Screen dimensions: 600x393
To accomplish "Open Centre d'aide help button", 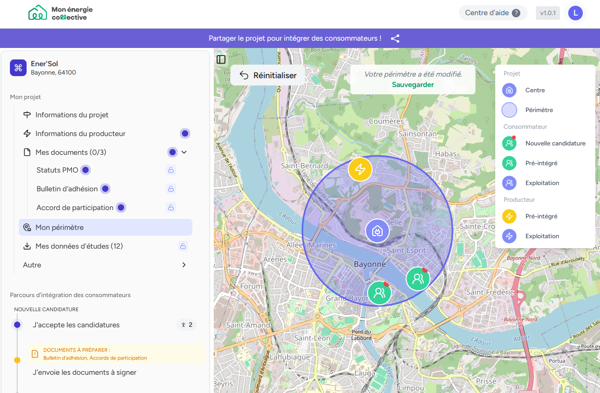I will coord(493,13).
